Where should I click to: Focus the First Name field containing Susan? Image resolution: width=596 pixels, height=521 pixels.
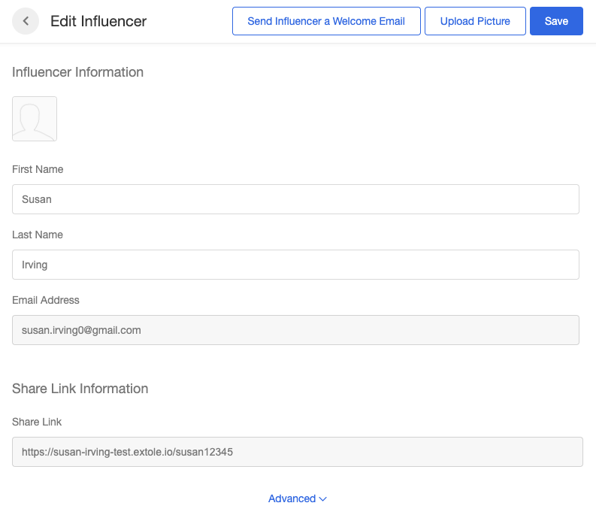[x=295, y=199]
